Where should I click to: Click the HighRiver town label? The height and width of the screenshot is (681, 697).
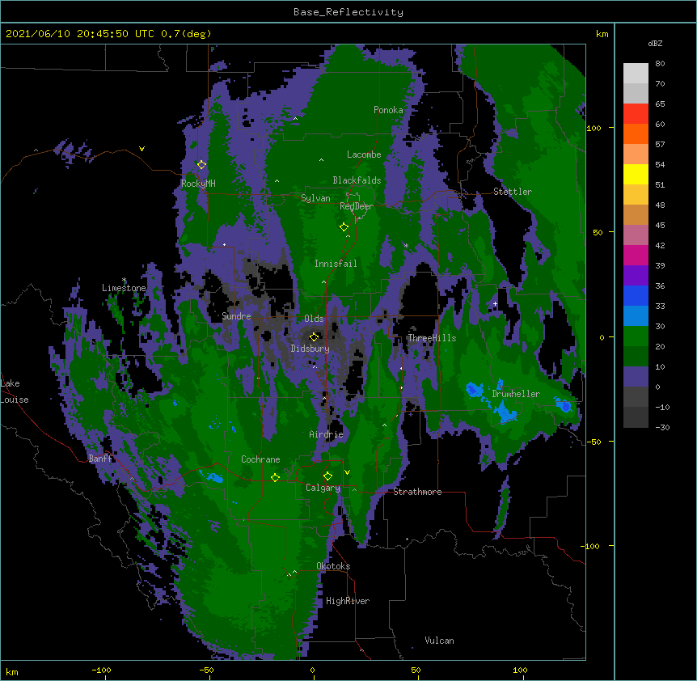click(x=348, y=601)
